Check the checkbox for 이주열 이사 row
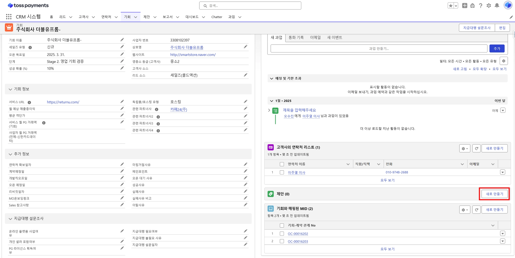 282,172
